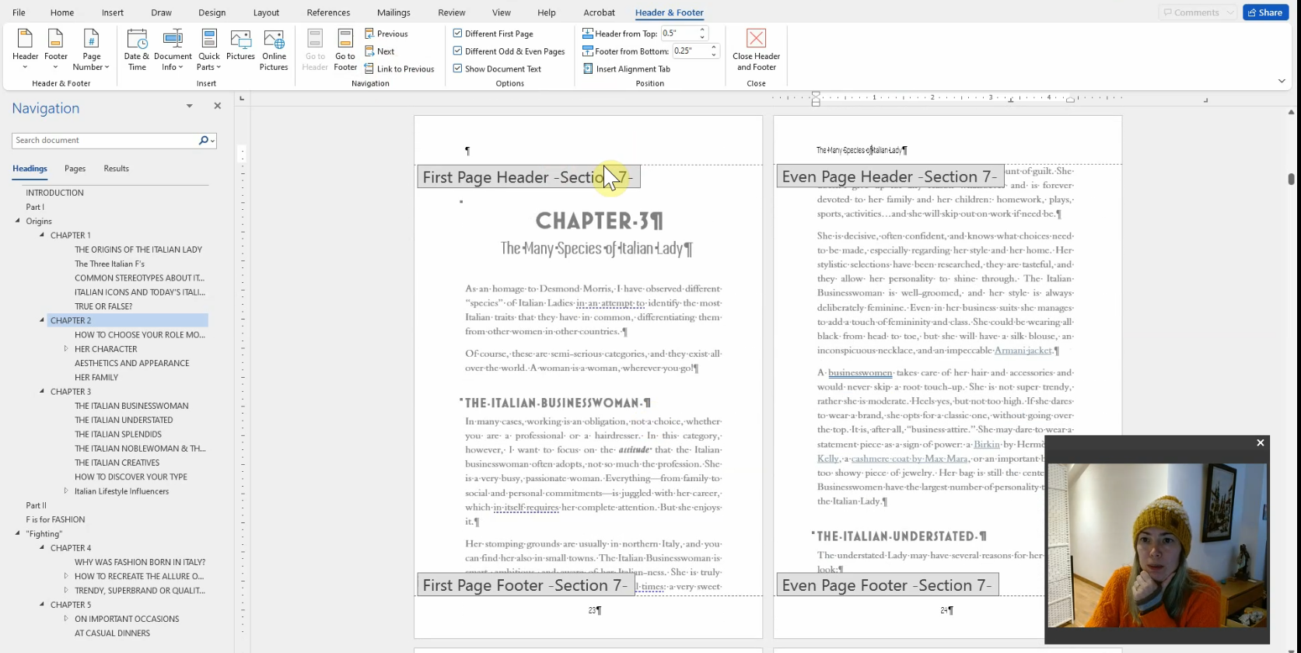Click the Share button
This screenshot has height=653, width=1301.
(1265, 12)
